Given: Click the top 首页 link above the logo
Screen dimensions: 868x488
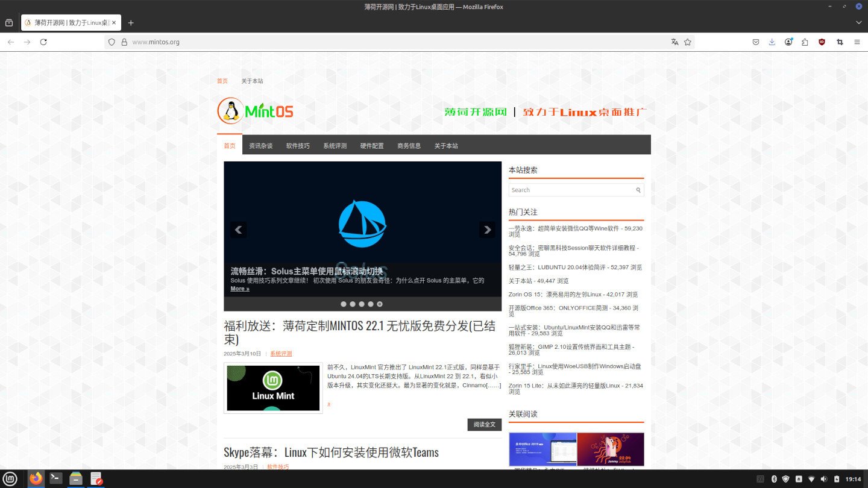Looking at the screenshot, I should point(222,81).
